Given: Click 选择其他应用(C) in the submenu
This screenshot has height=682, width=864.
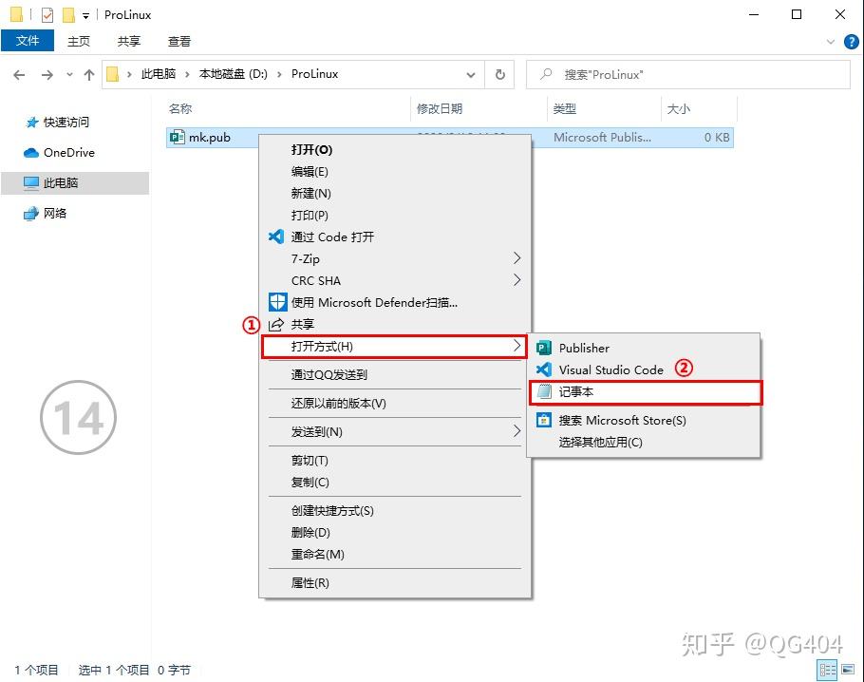Looking at the screenshot, I should (x=600, y=442).
